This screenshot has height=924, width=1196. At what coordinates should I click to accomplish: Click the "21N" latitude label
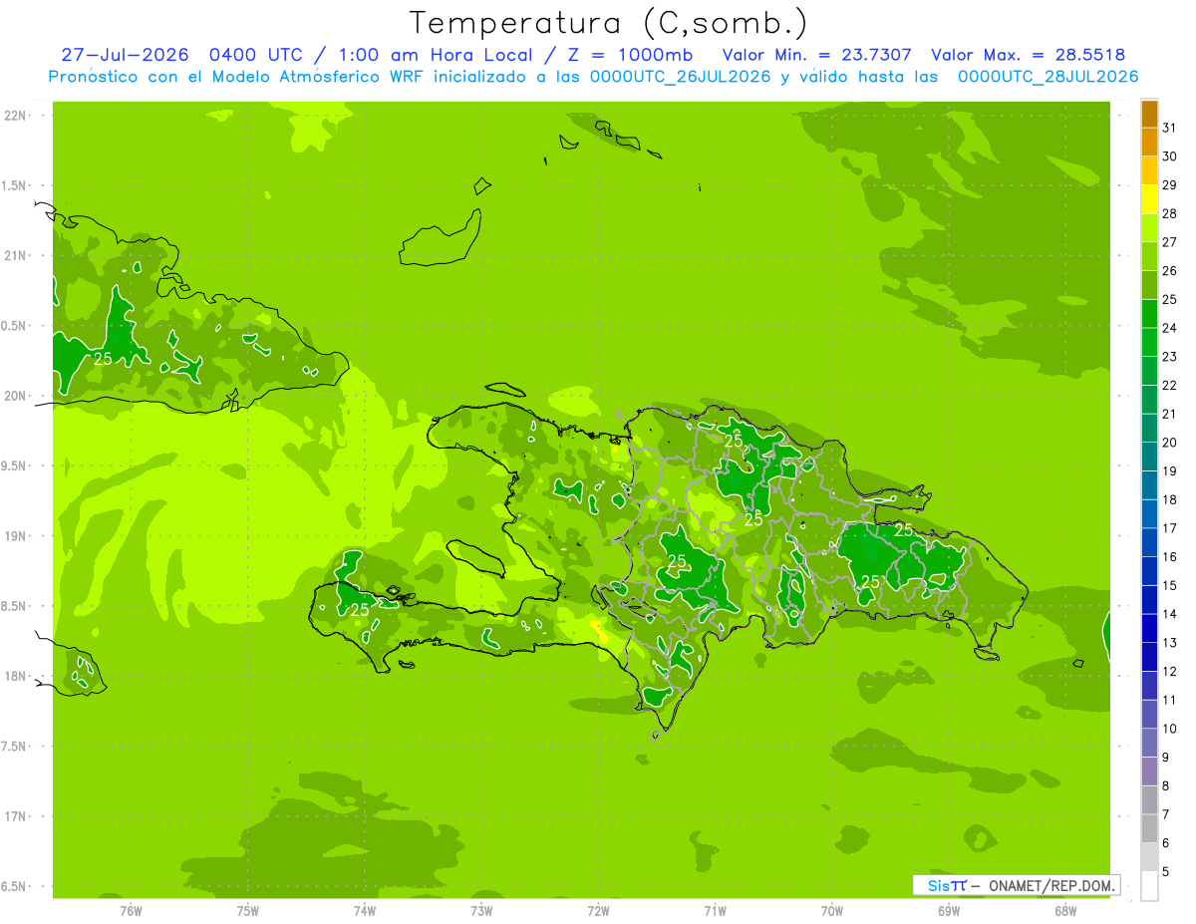(x=15, y=255)
